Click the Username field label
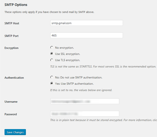The width and height of the screenshot is (157, 137). coord(11,102)
